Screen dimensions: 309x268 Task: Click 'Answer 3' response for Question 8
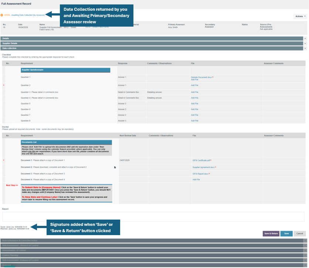click(122, 121)
